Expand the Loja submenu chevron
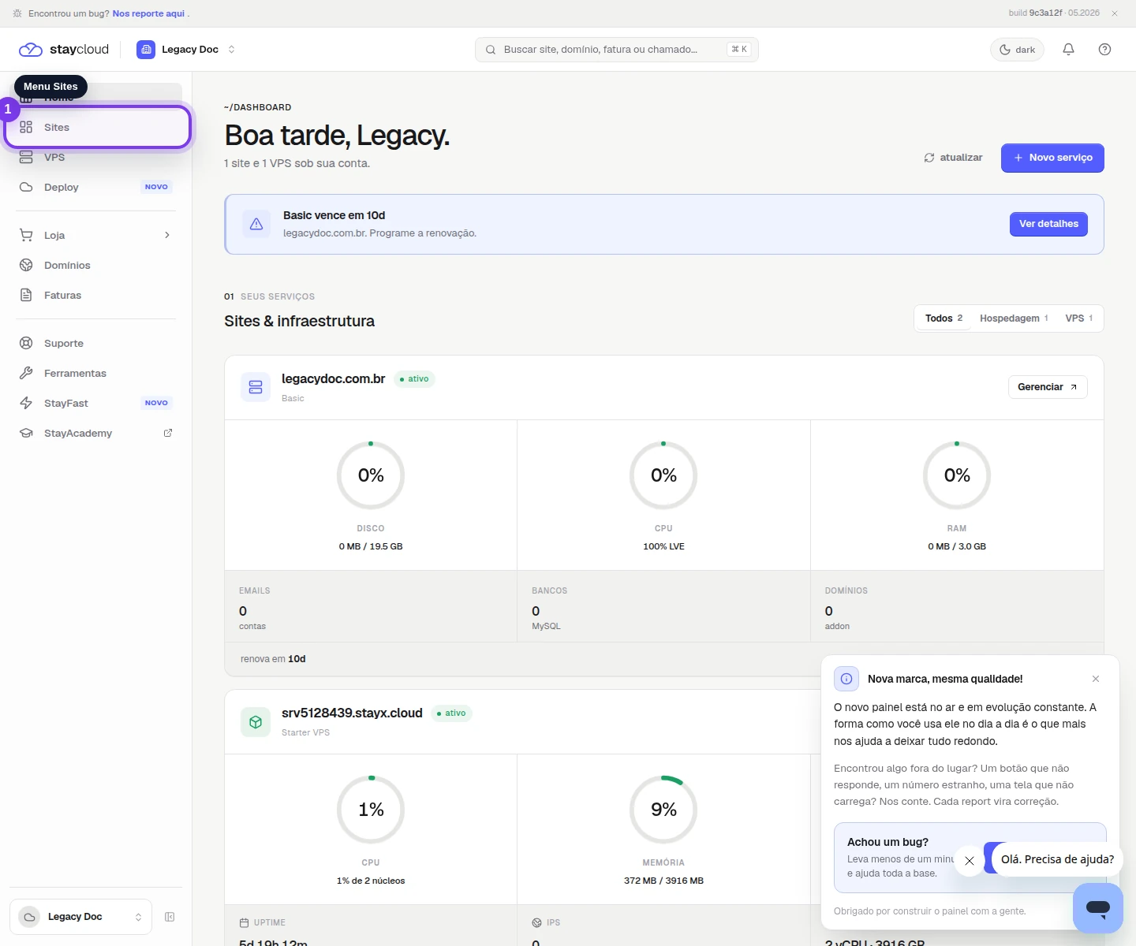Screen dimensions: 1136x946 pyautogui.click(x=167, y=235)
